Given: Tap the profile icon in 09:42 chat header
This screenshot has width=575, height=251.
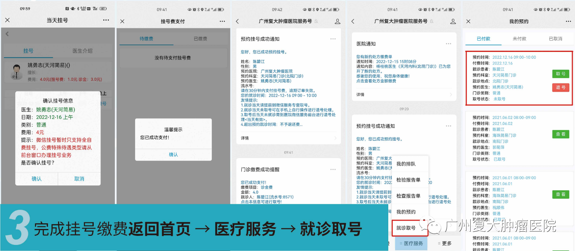Looking at the screenshot, I should (337, 22).
